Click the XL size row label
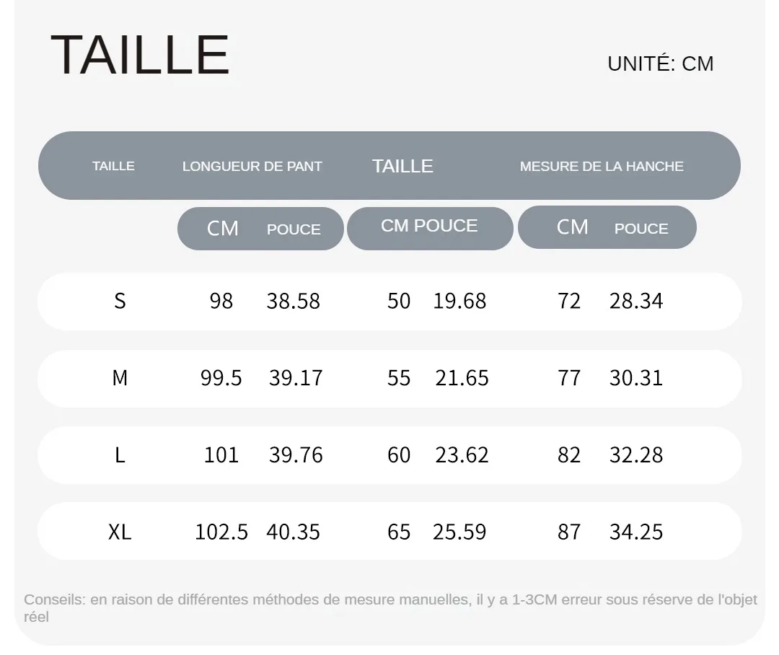 pyautogui.click(x=120, y=532)
